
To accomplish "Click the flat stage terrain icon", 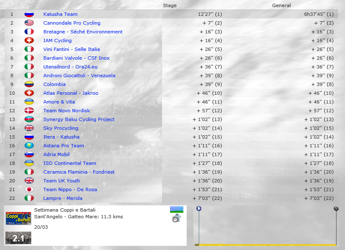I will coord(176,210).
